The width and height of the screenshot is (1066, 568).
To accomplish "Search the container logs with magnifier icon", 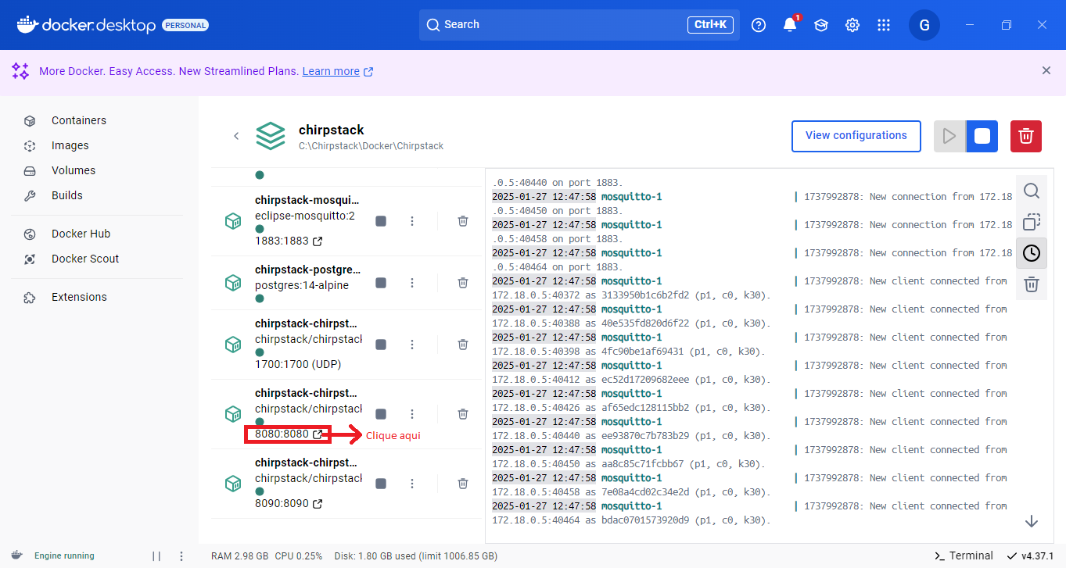I will (x=1032, y=191).
